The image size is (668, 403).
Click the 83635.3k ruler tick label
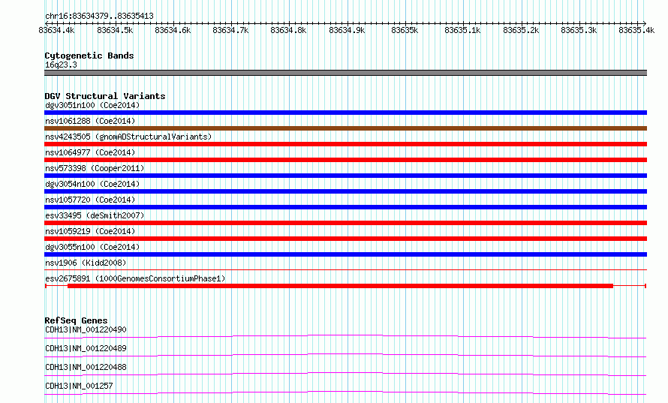[x=579, y=30]
